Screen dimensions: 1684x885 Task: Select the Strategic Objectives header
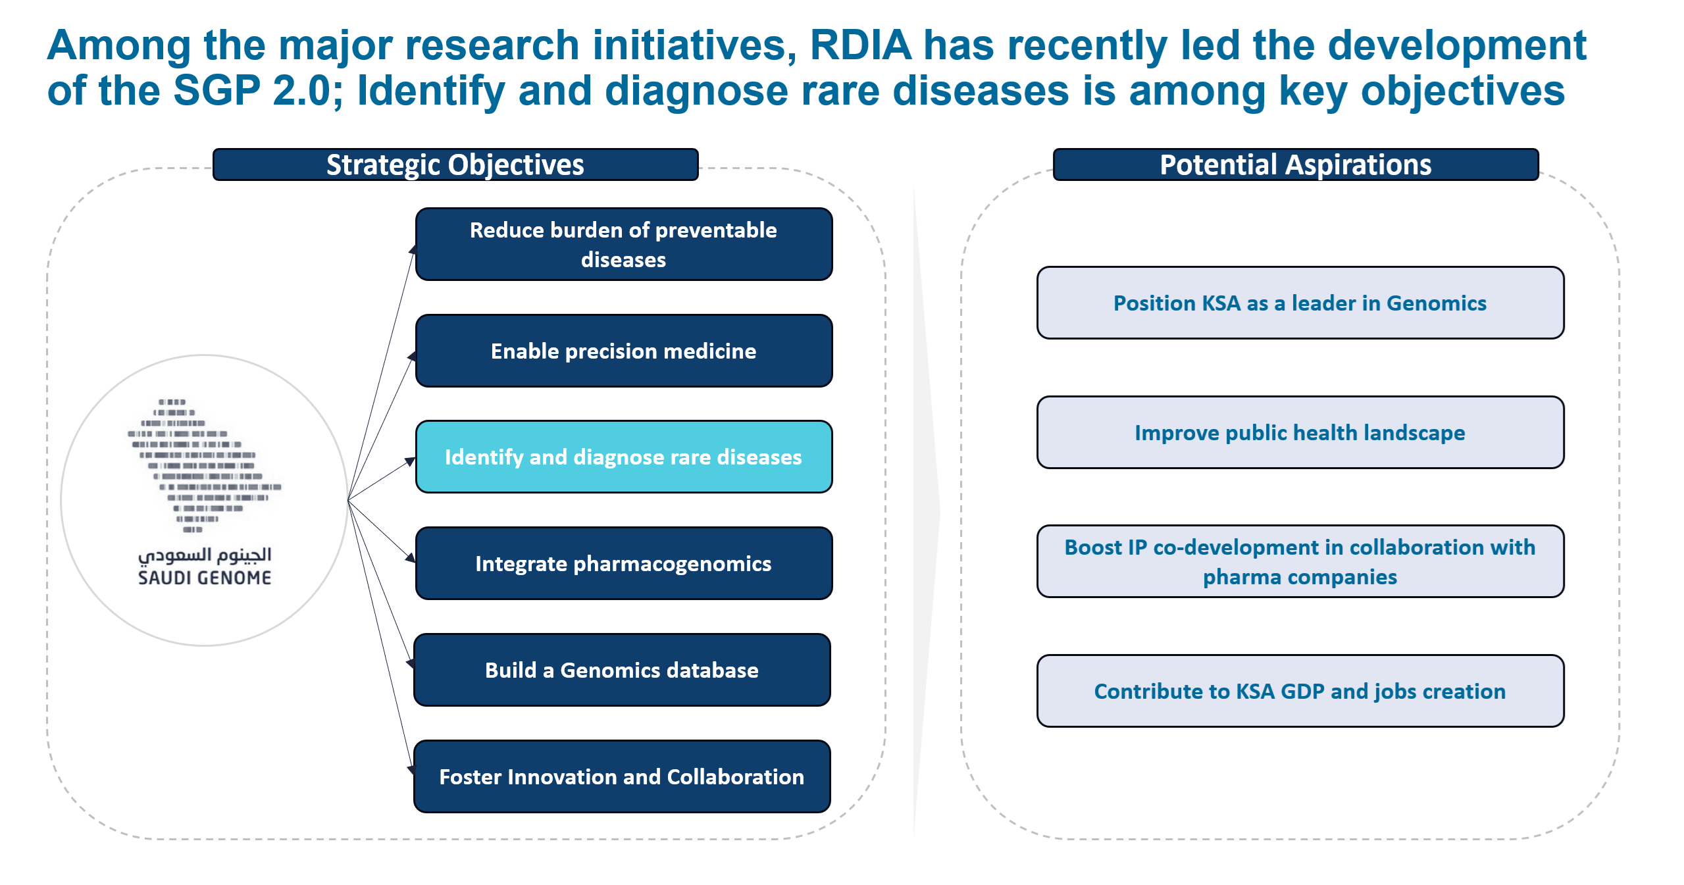[x=455, y=164]
